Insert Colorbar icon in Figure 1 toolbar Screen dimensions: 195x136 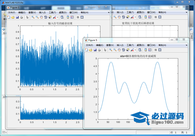pos(68,17)
